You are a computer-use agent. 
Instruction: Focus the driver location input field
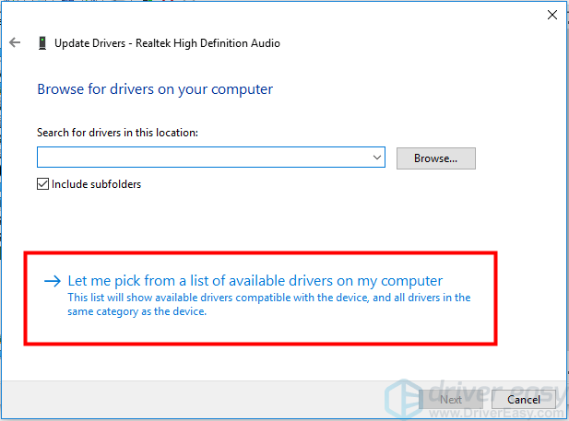pyautogui.click(x=211, y=158)
